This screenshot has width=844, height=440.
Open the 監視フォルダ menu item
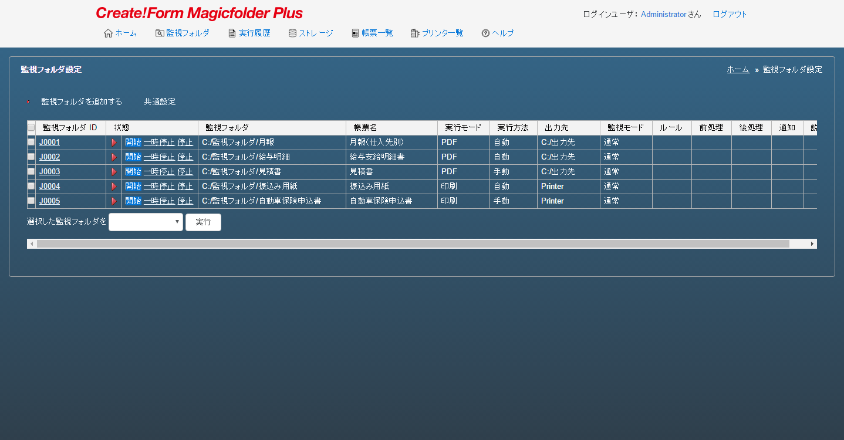[x=188, y=33]
